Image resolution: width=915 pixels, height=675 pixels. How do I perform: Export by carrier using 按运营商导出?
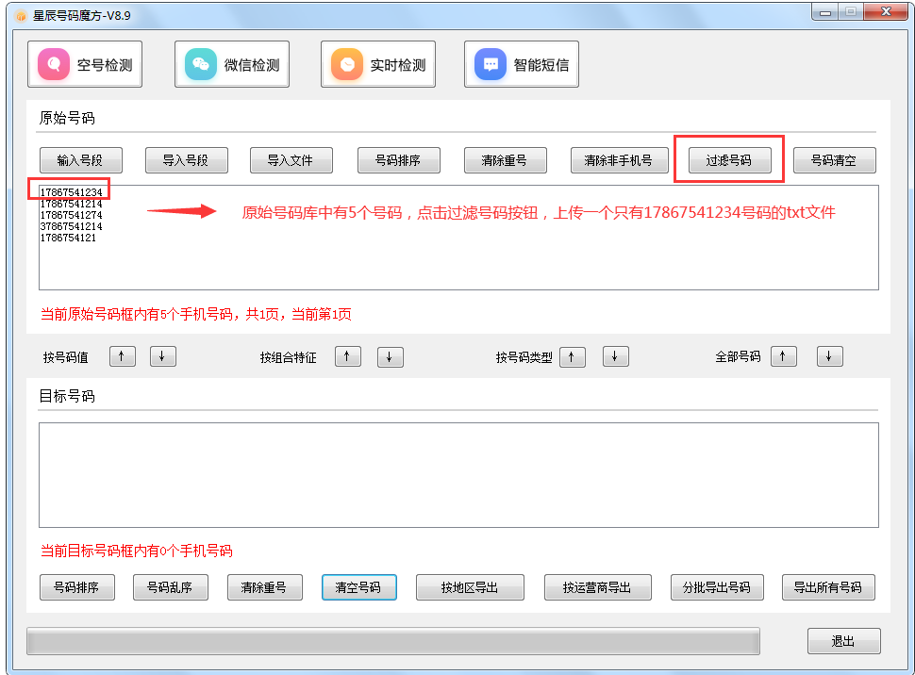pos(597,586)
